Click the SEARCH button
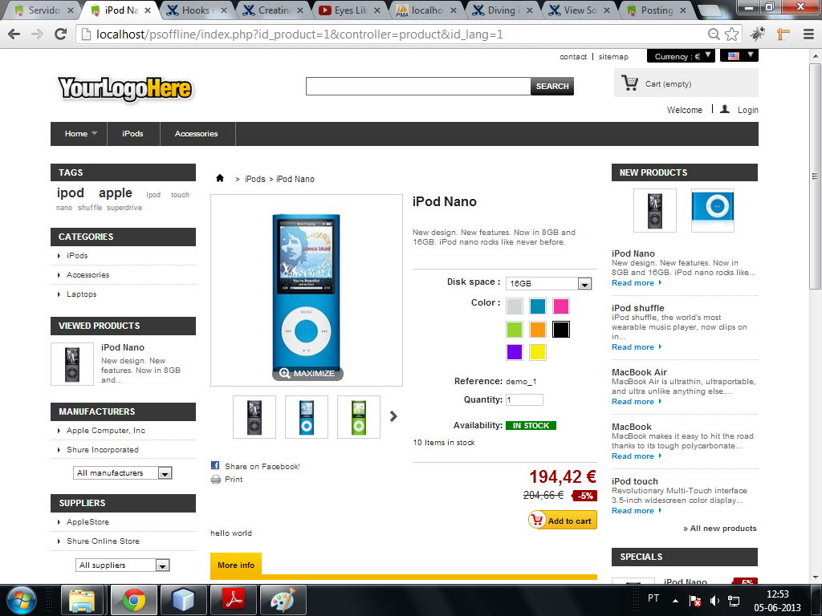822x616 pixels. 552,86
